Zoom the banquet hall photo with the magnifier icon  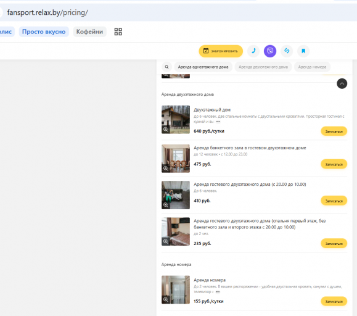[x=166, y=168]
